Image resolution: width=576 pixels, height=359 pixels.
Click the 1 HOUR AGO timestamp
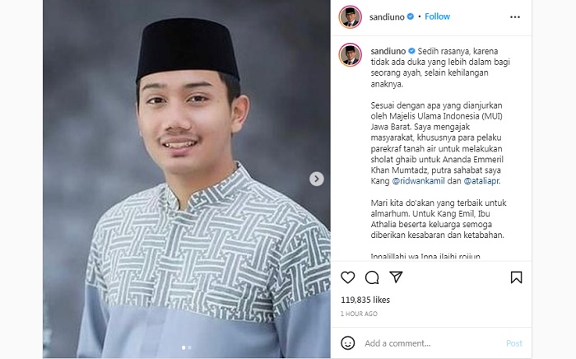[359, 314]
